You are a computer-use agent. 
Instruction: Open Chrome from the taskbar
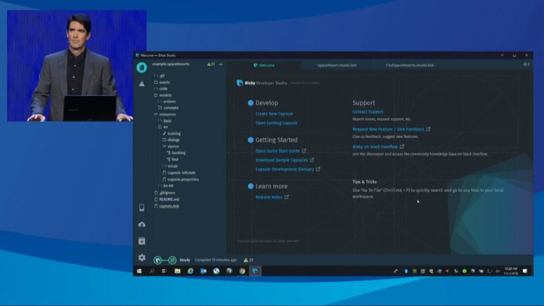(242, 271)
